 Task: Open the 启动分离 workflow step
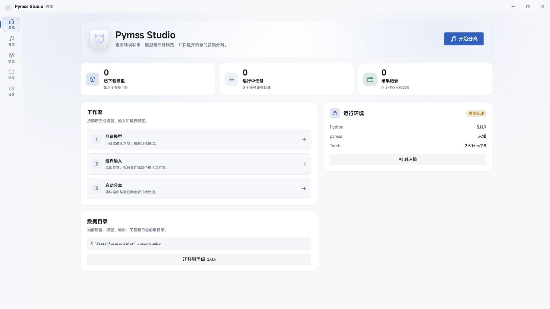(x=199, y=188)
